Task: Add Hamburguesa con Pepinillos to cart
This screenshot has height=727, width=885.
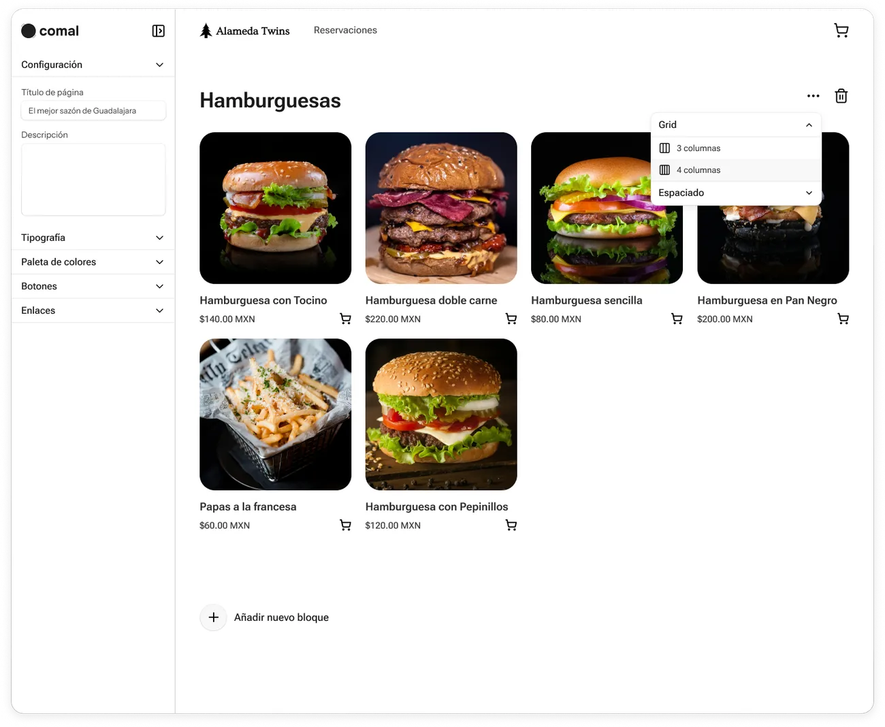Action: tap(511, 525)
